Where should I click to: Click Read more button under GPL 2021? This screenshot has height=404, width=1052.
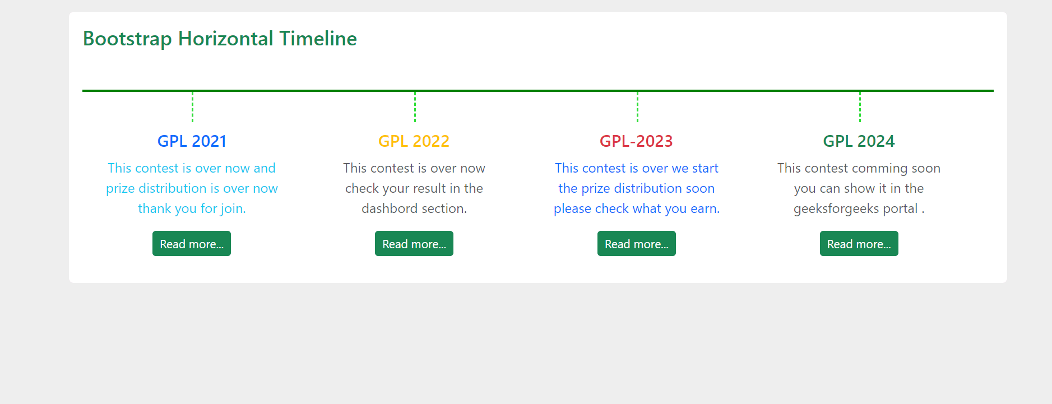coord(192,244)
